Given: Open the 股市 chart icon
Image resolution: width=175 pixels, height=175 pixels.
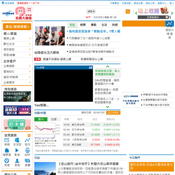Looking at the screenshot, I should click(x=27, y=140).
